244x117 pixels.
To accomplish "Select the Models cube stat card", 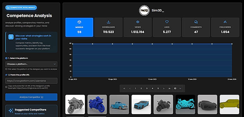I will [79, 27].
